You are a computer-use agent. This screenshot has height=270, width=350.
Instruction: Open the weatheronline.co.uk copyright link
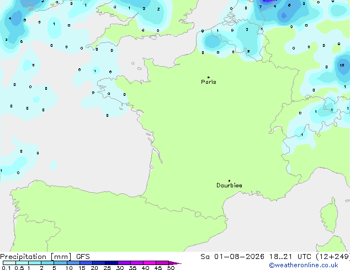point(304,265)
